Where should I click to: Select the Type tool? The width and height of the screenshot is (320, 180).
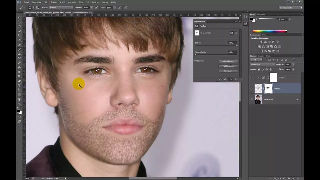[x=19, y=85]
